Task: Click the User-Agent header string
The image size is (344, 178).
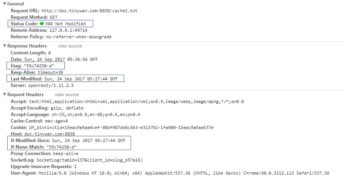Action: pyautogui.click(x=184, y=173)
